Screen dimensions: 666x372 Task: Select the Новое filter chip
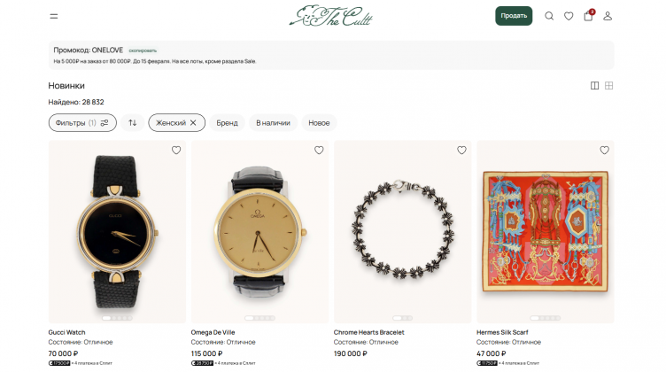pyautogui.click(x=319, y=123)
